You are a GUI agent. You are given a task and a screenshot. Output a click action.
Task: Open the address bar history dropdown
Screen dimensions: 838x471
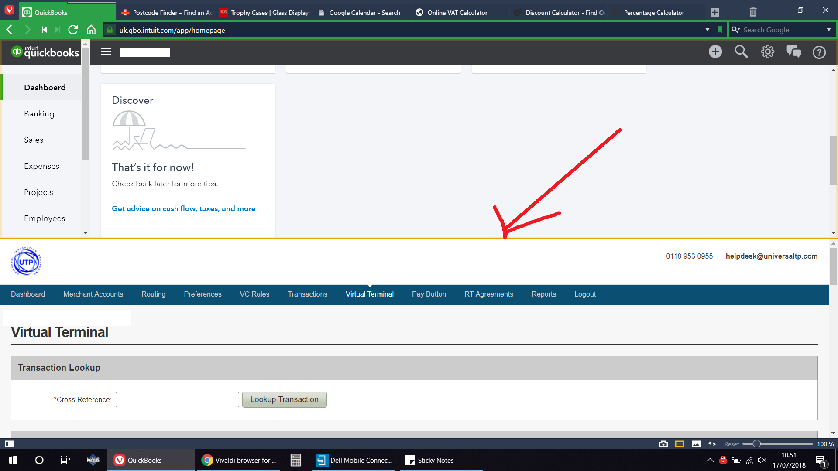[707, 30]
